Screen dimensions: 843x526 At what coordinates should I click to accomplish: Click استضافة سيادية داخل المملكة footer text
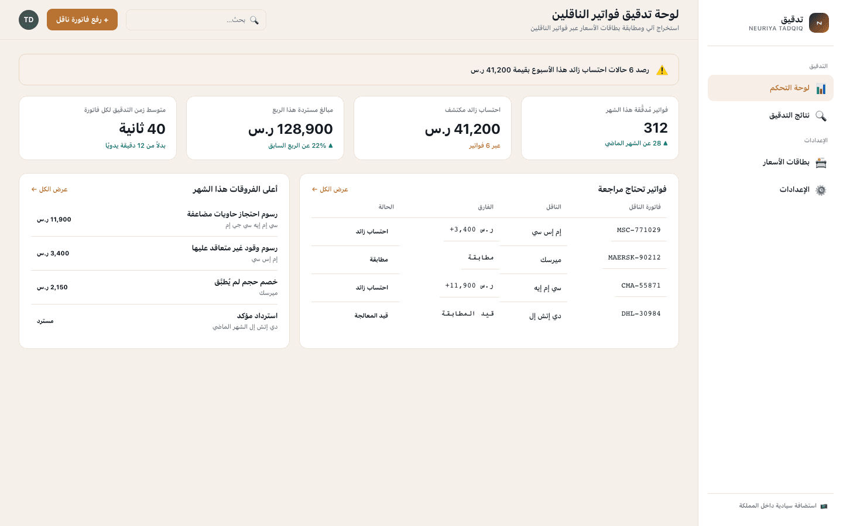(x=777, y=506)
